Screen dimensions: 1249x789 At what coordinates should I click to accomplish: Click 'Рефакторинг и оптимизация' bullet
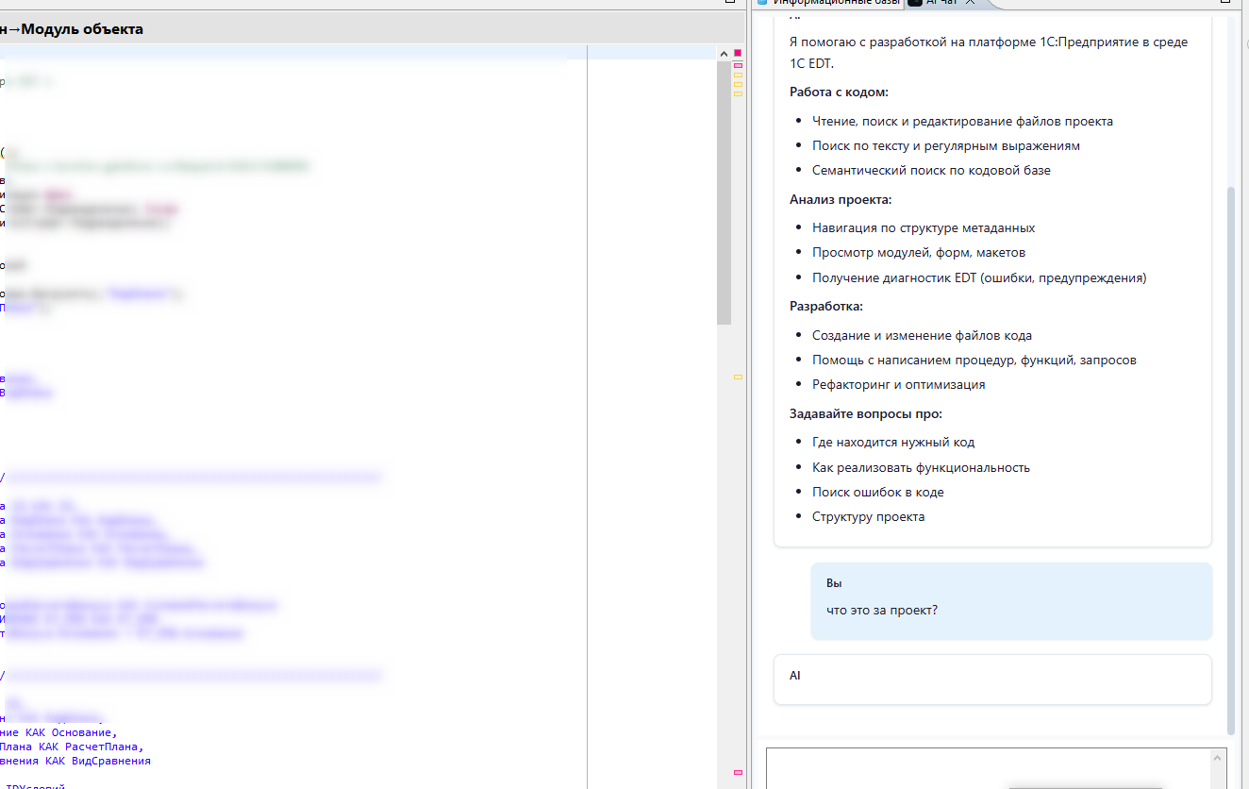coord(898,385)
